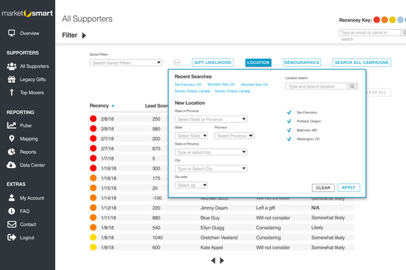Open Select State or Province dropdown

(x=210, y=119)
